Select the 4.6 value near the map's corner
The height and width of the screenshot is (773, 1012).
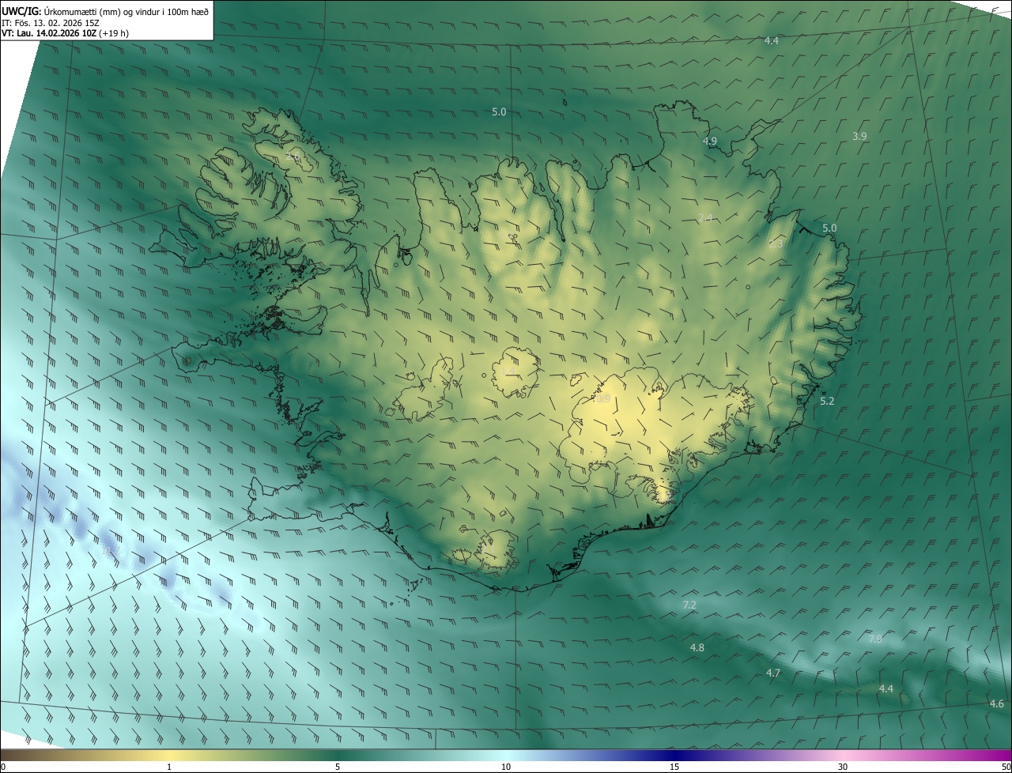(x=997, y=703)
